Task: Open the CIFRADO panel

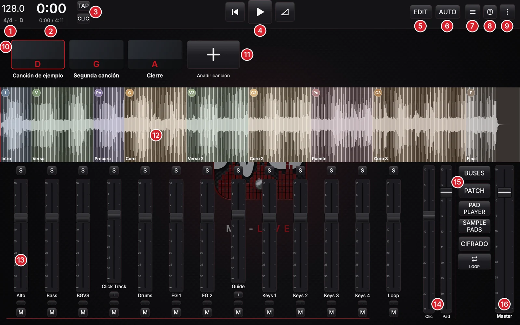Action: pos(474,244)
